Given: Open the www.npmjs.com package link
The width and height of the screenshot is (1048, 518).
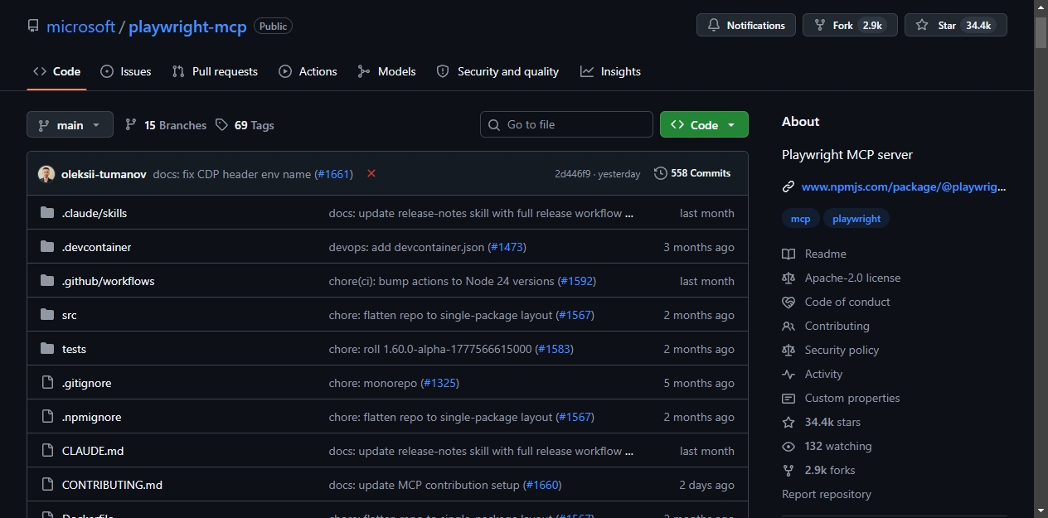Looking at the screenshot, I should click(904, 186).
